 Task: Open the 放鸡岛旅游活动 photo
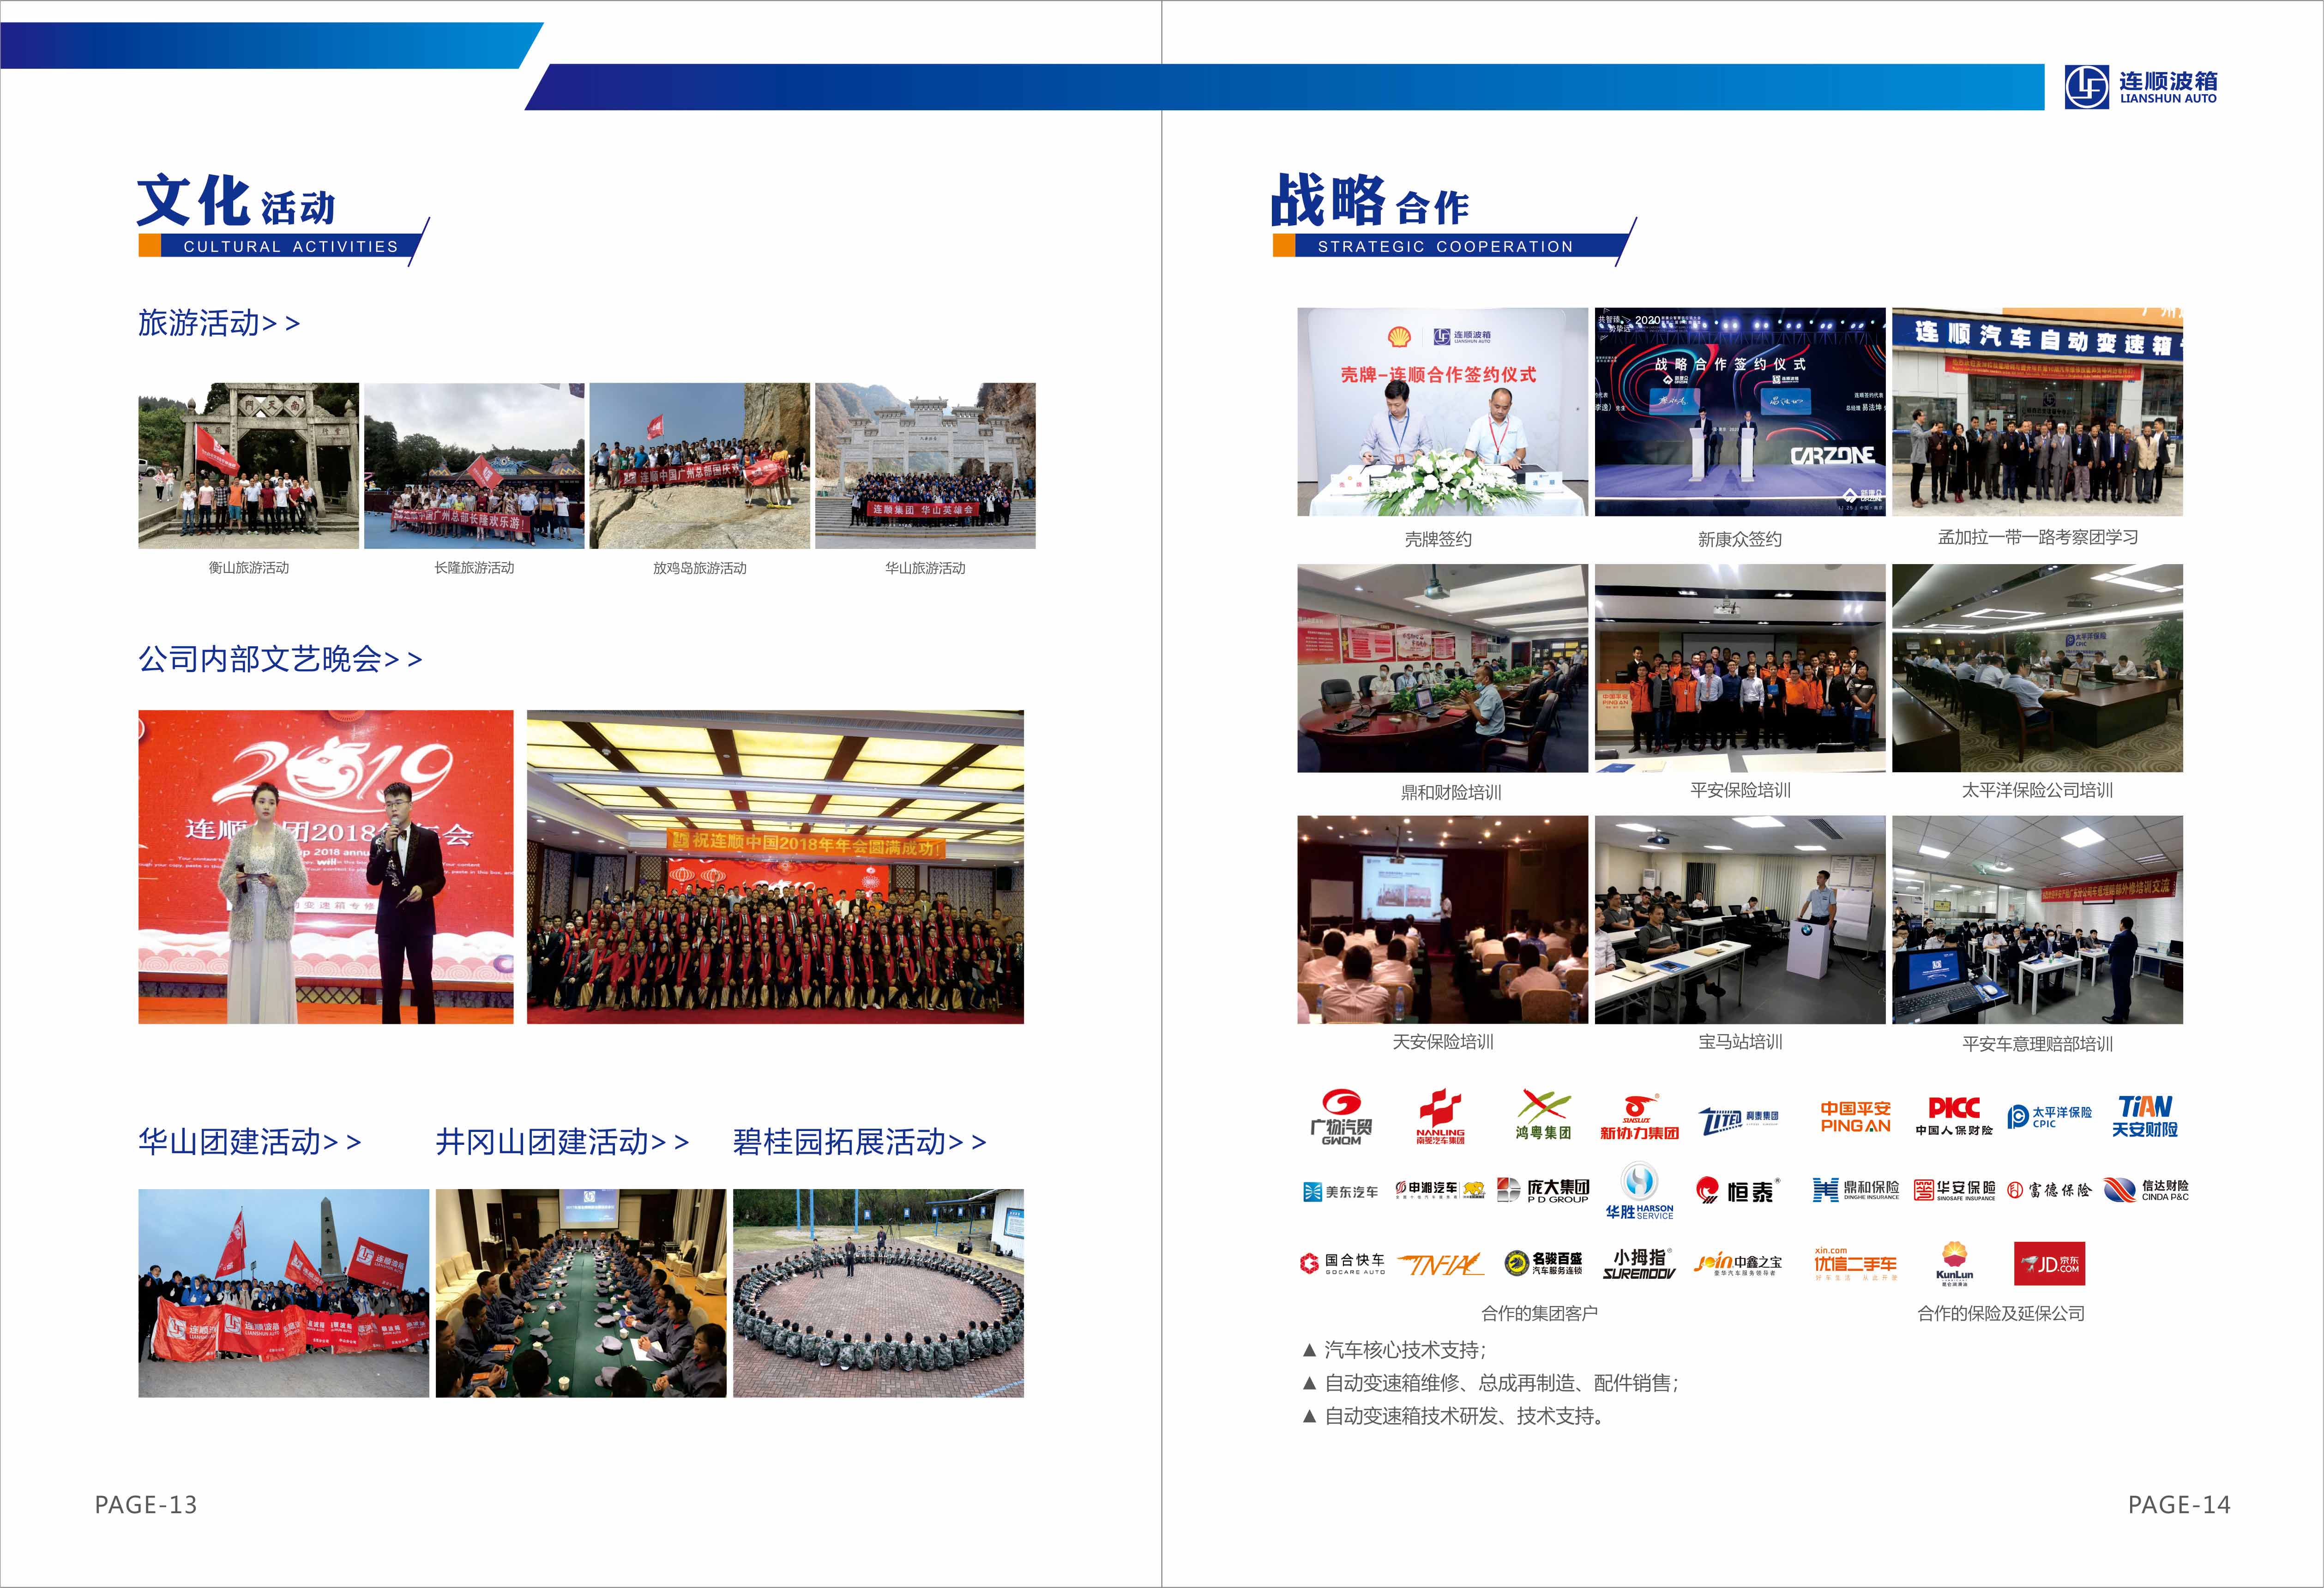pos(700,466)
